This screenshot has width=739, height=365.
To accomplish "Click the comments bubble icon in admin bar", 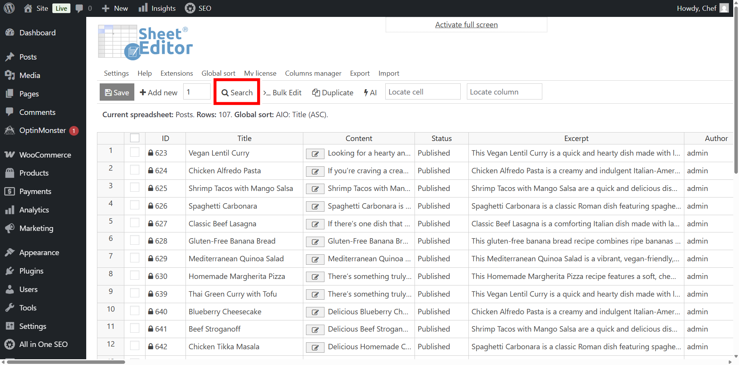I will (80, 8).
